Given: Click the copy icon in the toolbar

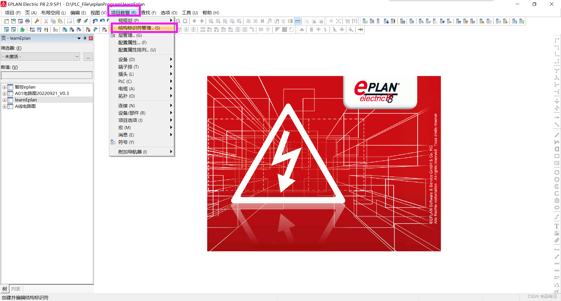Looking at the screenshot, I should coord(53,21).
